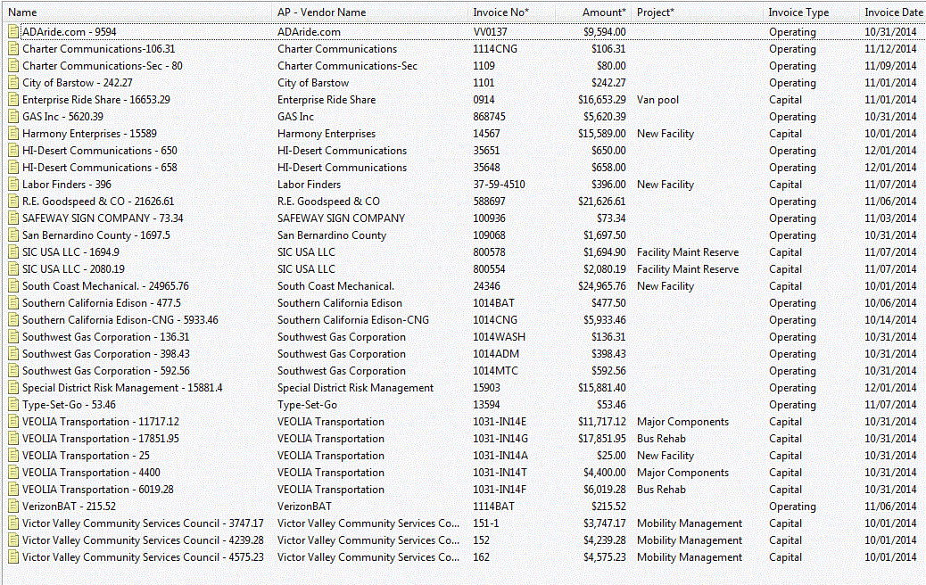Select the icon for South Coast Mechanical. - 24965.76
The height and width of the screenshot is (585, 926).
(x=13, y=286)
